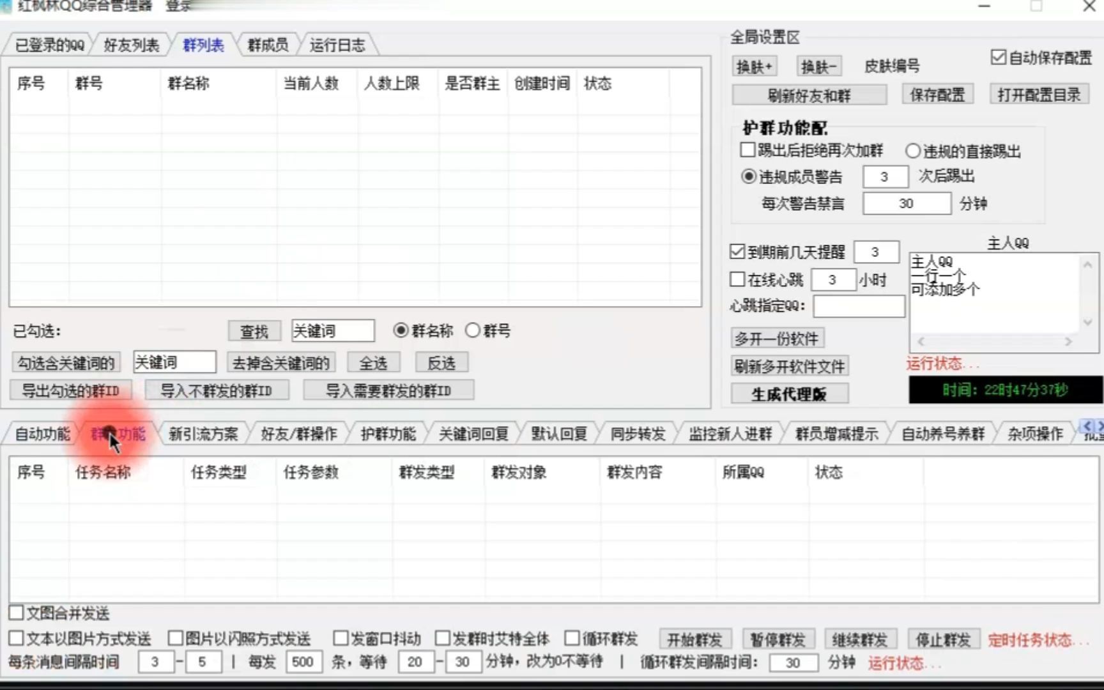Open the 新引流方案 tab
The width and height of the screenshot is (1104, 690).
[x=203, y=434]
